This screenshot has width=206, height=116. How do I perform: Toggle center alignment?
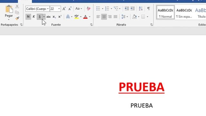point(104,17)
